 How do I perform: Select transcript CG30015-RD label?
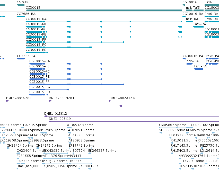[36, 50]
